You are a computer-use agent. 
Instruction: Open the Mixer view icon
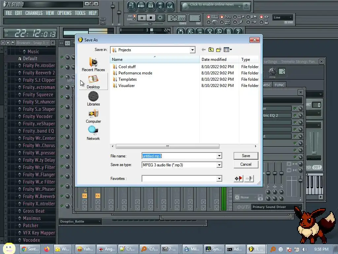pos(170,6)
